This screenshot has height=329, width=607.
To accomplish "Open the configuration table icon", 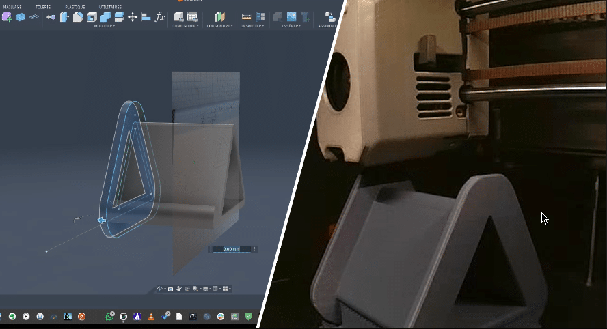I will tap(192, 17).
